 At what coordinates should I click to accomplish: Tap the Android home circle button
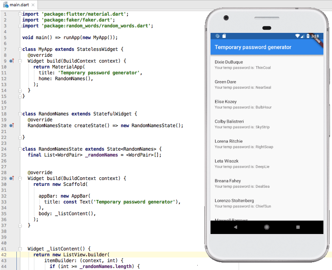coord(267,227)
